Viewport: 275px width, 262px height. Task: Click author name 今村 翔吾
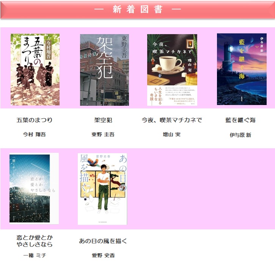[35, 134]
